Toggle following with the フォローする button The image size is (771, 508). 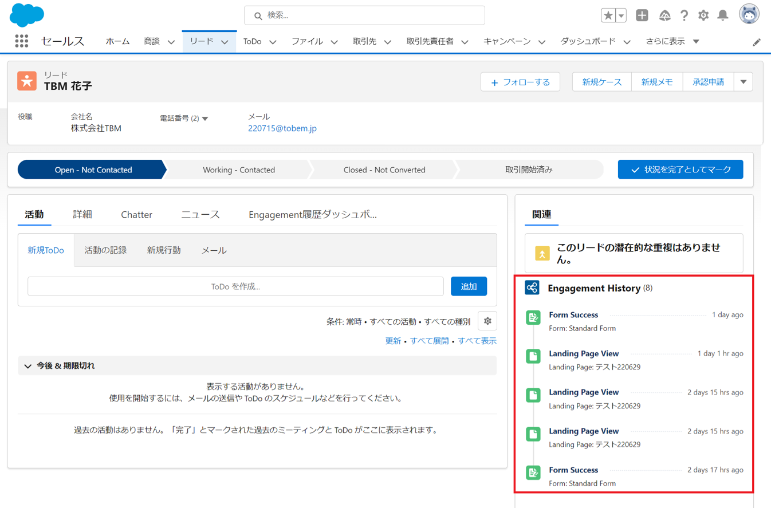(520, 82)
